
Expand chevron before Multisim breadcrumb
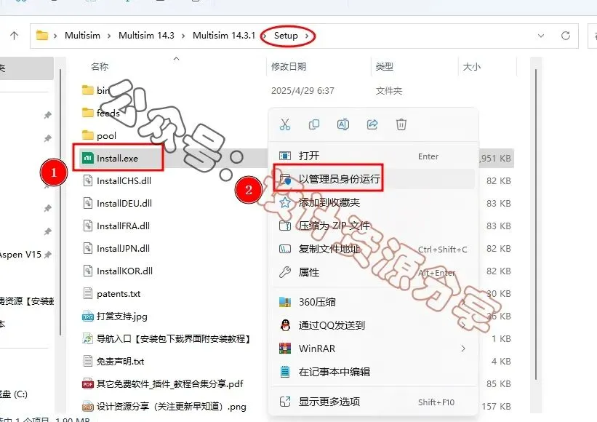click(x=55, y=36)
